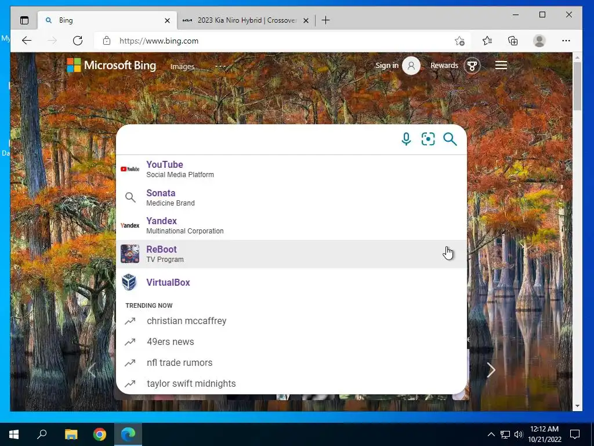The width and height of the screenshot is (594, 446).
Task: Click trending arrow icon beside 49ers news
Action: click(130, 341)
